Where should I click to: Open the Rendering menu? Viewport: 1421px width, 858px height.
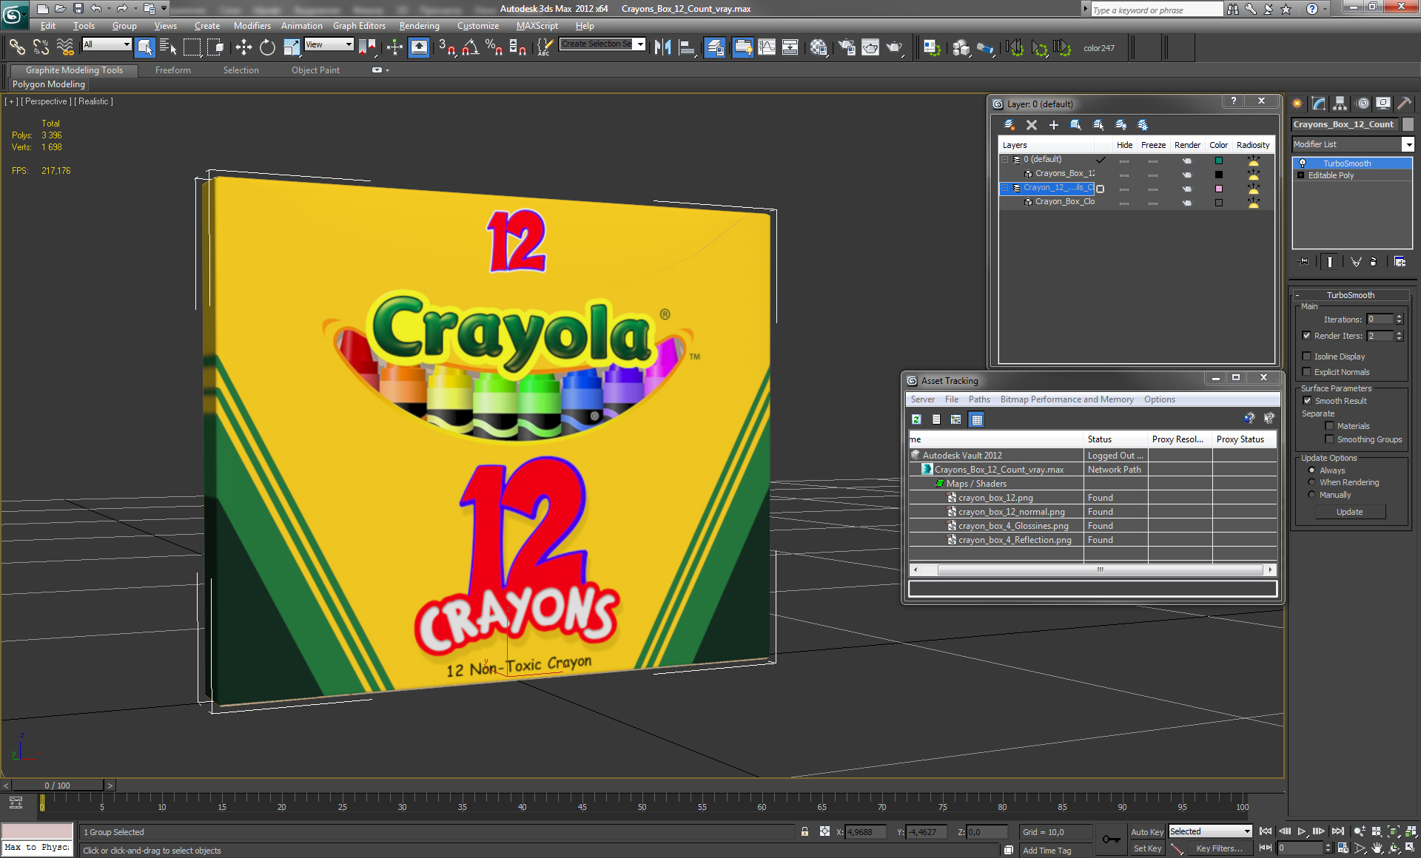coord(420,26)
